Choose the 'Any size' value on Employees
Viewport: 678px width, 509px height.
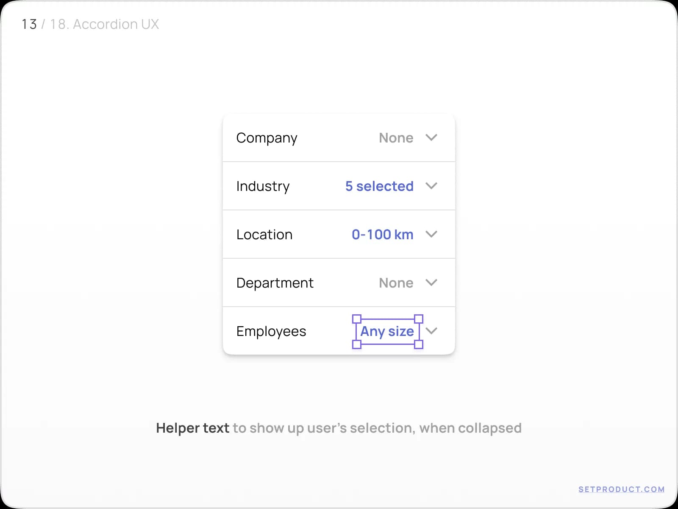click(387, 331)
